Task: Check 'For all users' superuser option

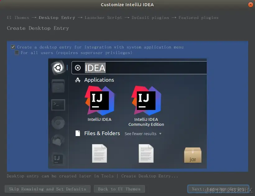Action: (x=17, y=52)
